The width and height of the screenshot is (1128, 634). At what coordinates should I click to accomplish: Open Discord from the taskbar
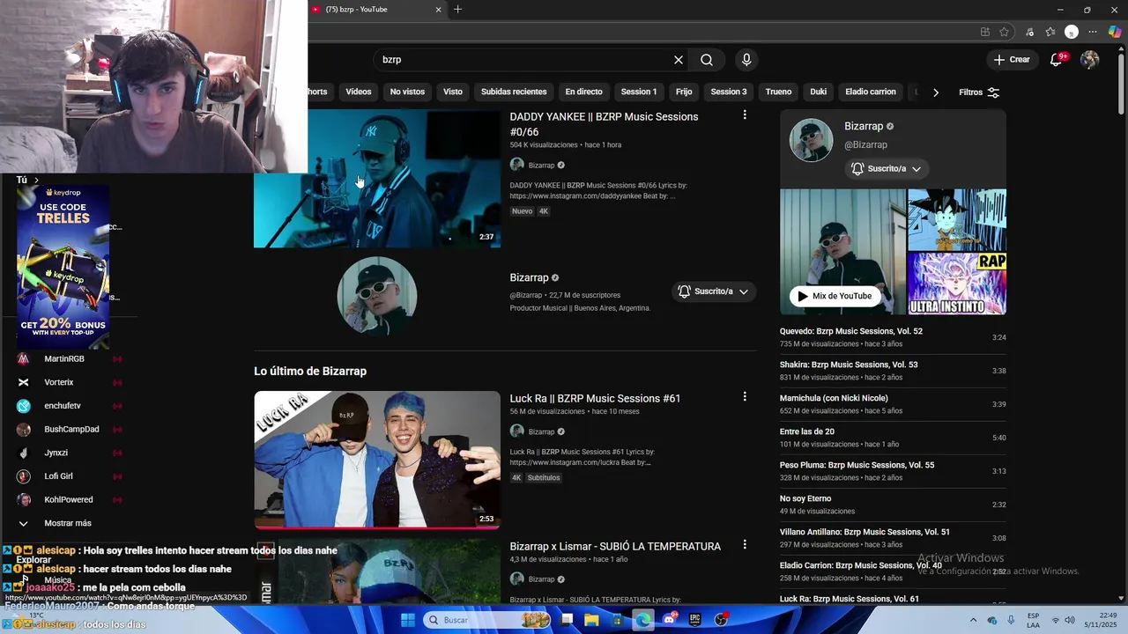point(670,620)
